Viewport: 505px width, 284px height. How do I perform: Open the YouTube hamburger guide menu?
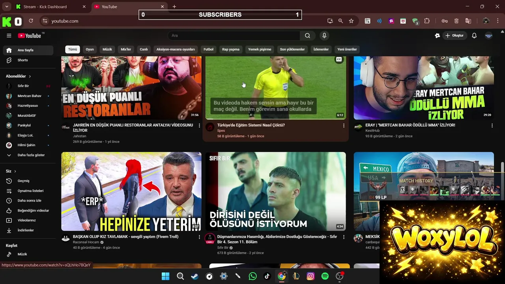click(x=9, y=35)
